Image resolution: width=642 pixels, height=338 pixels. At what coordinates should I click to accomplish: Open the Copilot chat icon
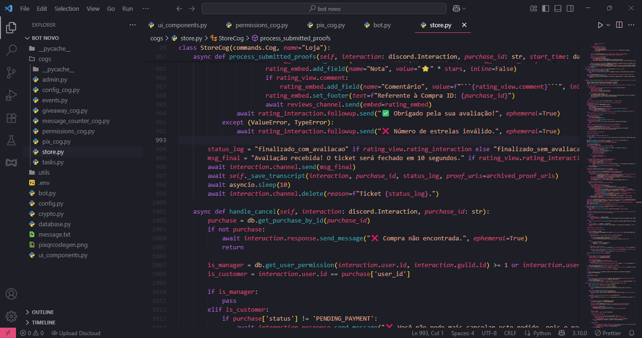click(456, 8)
